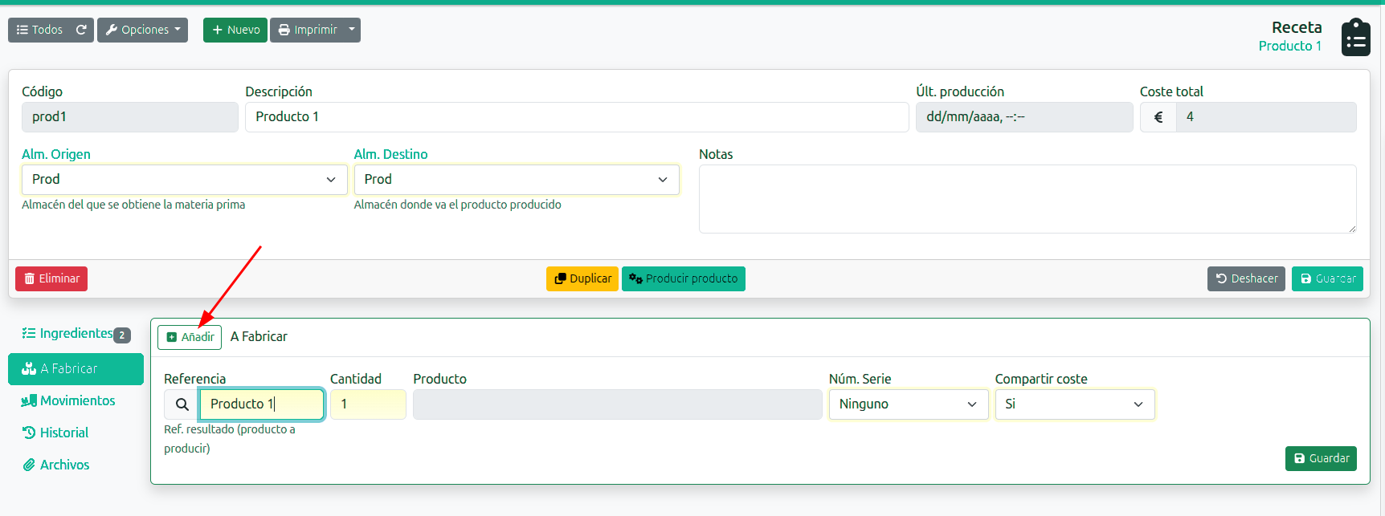Edit the Descripción field Producto 1

click(577, 117)
